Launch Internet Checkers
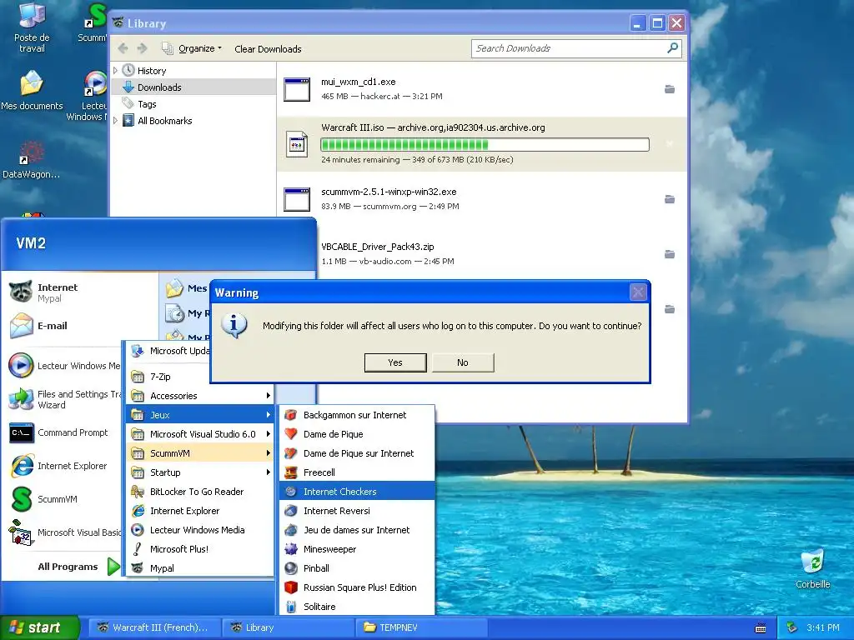Image resolution: width=854 pixels, height=640 pixels. coord(357,492)
